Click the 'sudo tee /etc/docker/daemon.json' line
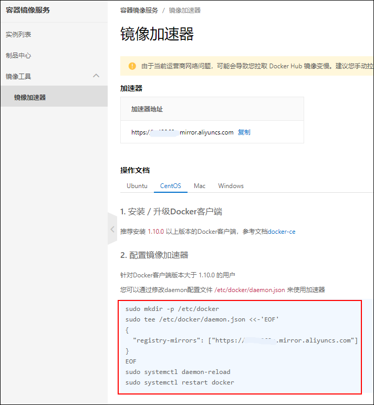The width and height of the screenshot is (374, 405). click(x=202, y=319)
